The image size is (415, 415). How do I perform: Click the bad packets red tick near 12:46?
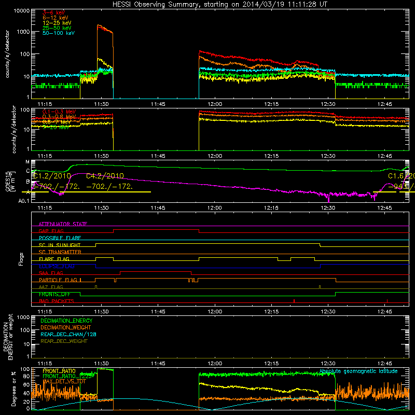click(x=387, y=301)
